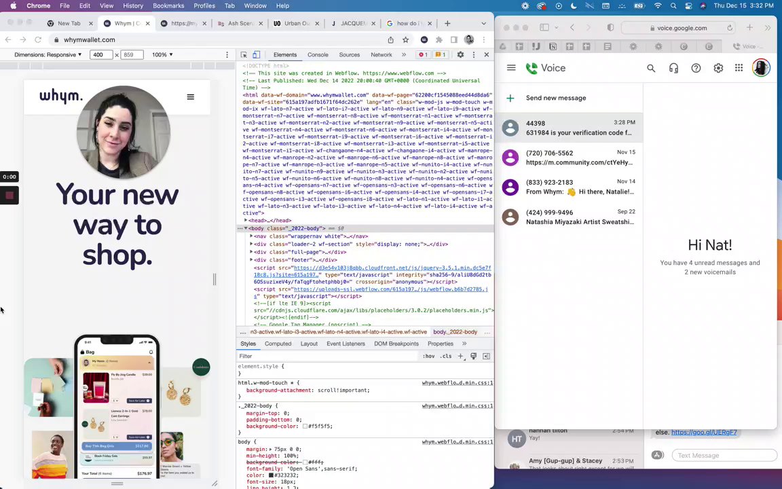782x489 pixels.
Task: Click the red error count badge in DevTools
Action: [x=424, y=55]
